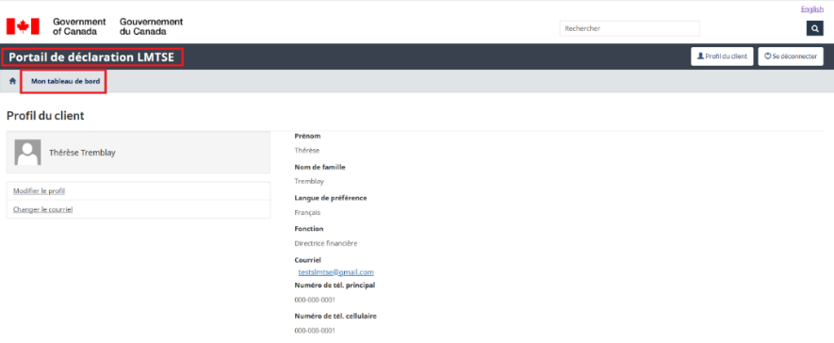834x343 pixels.
Task: Click Se déconnecter to log out
Action: [x=791, y=57]
